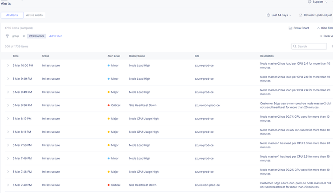This screenshot has width=333, height=193.
Task: Sort by the Time column header
Action: (16, 56)
